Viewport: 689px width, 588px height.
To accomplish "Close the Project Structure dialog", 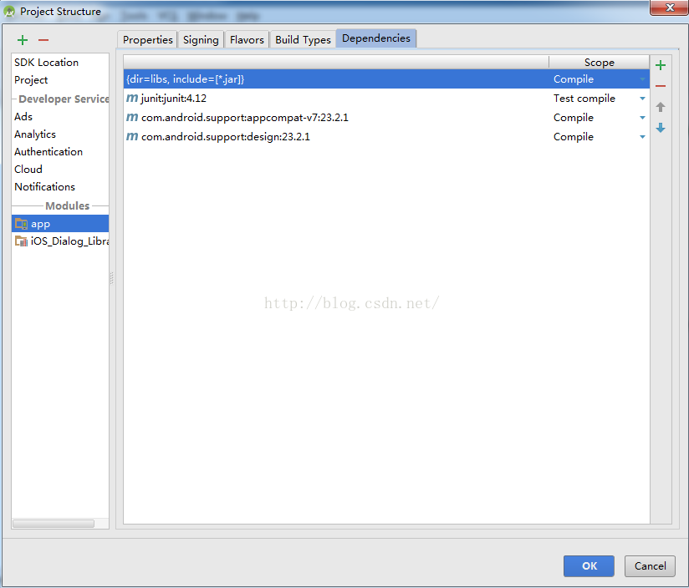I will tap(669, 8).
